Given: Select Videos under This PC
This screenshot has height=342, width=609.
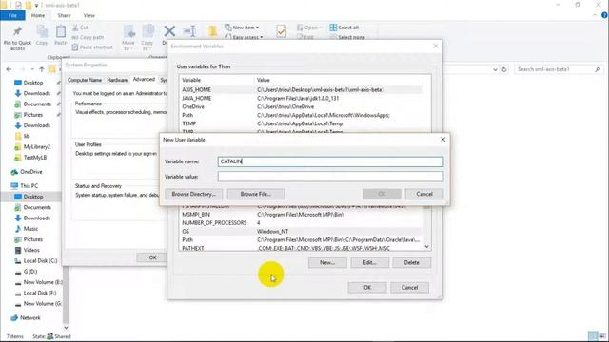Looking at the screenshot, I should [x=31, y=250].
